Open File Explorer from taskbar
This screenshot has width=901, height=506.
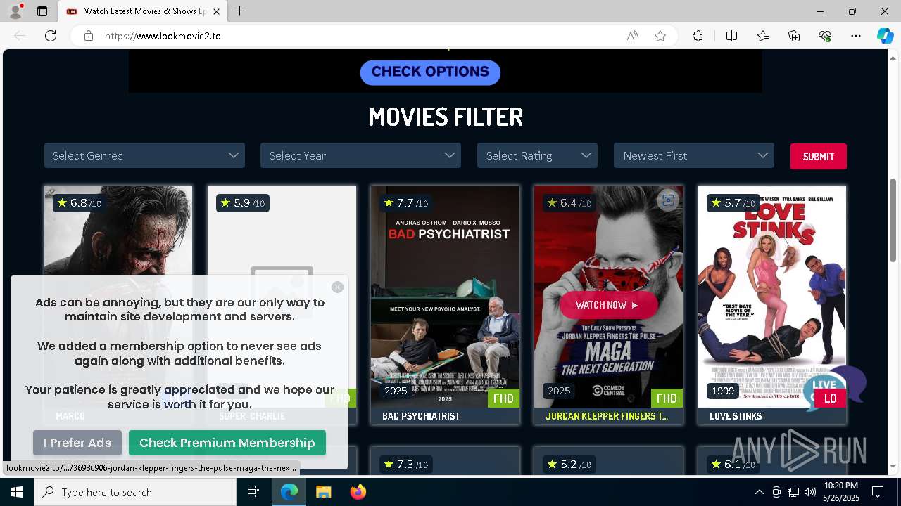click(323, 492)
